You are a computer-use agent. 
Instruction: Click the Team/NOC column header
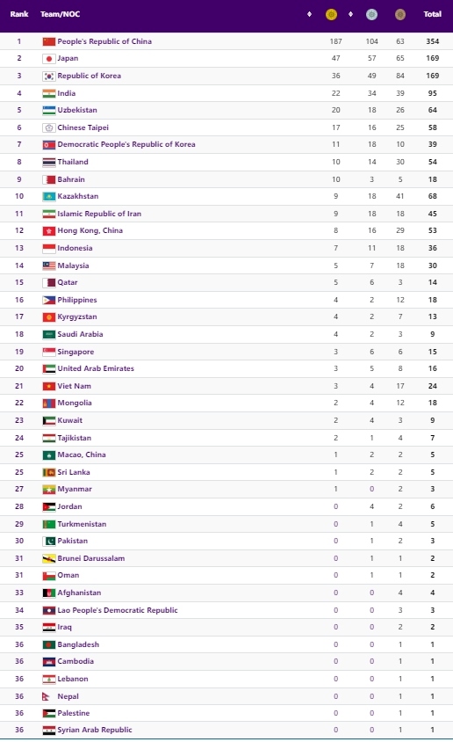pyautogui.click(x=60, y=14)
